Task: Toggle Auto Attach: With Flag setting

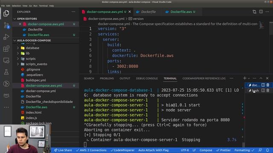Action: pos(154,150)
